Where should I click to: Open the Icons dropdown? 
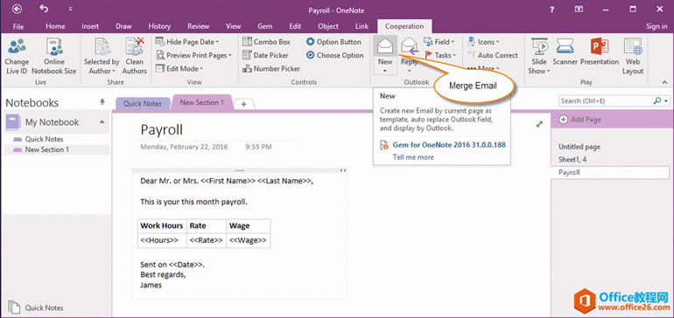tap(483, 42)
